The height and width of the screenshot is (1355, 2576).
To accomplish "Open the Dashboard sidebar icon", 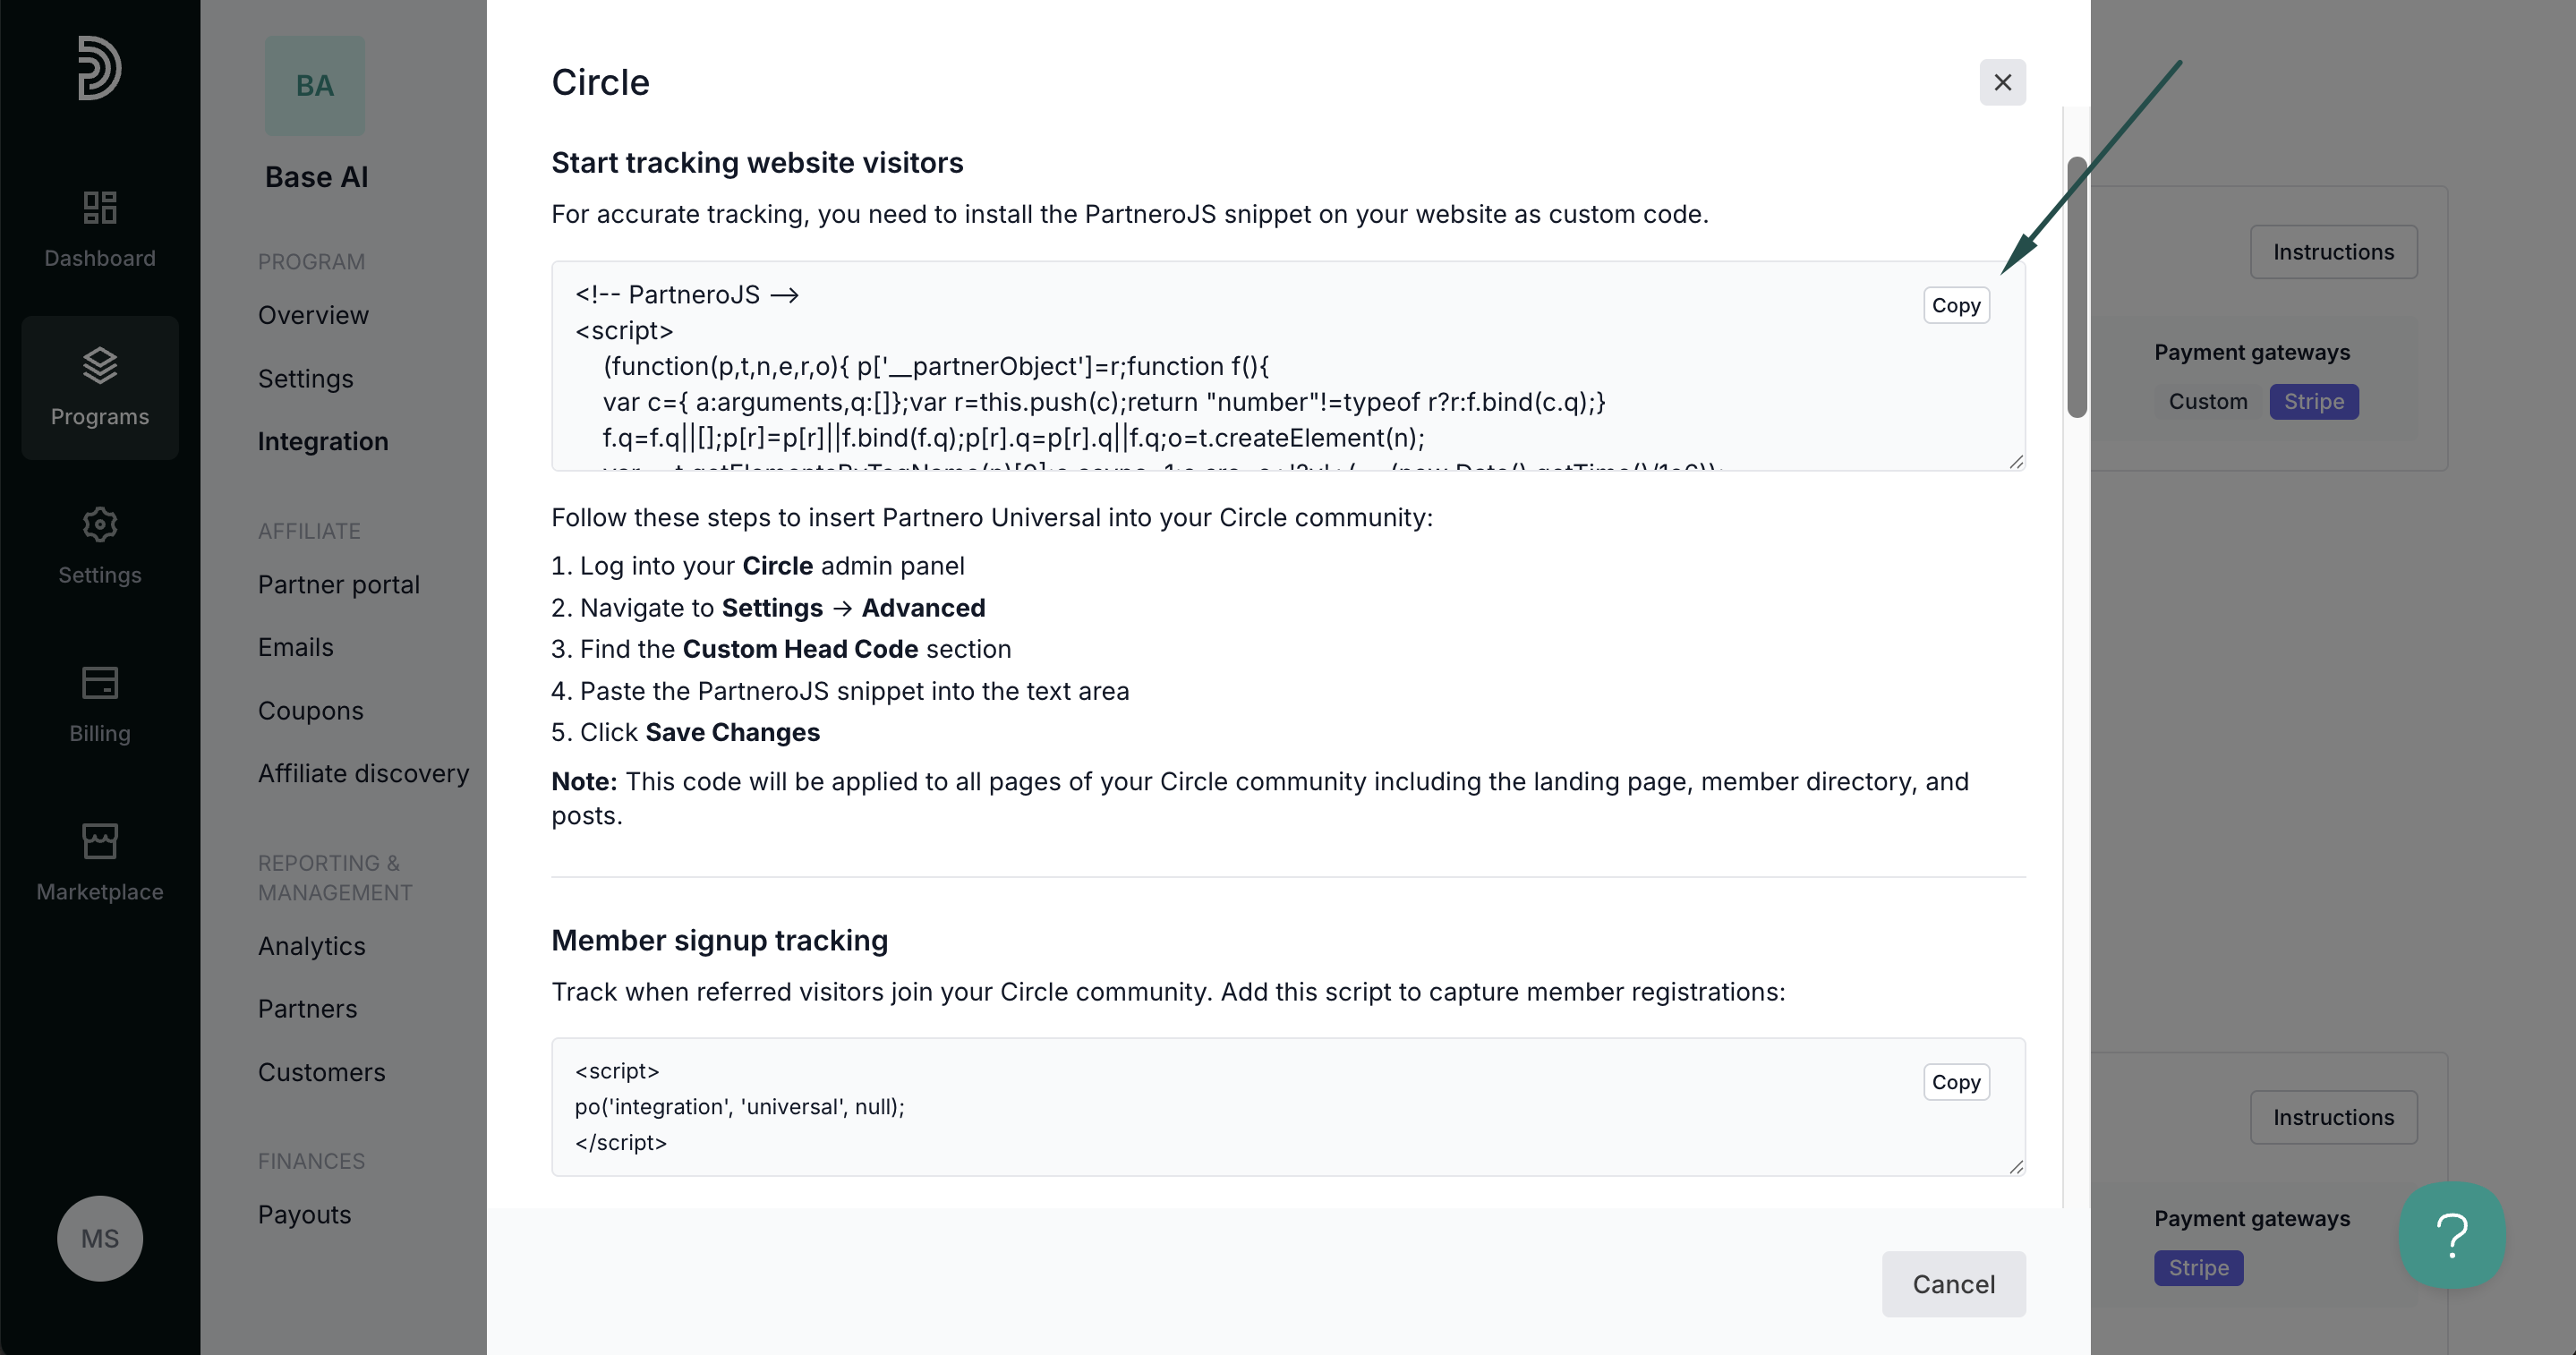I will pyautogui.click(x=100, y=207).
